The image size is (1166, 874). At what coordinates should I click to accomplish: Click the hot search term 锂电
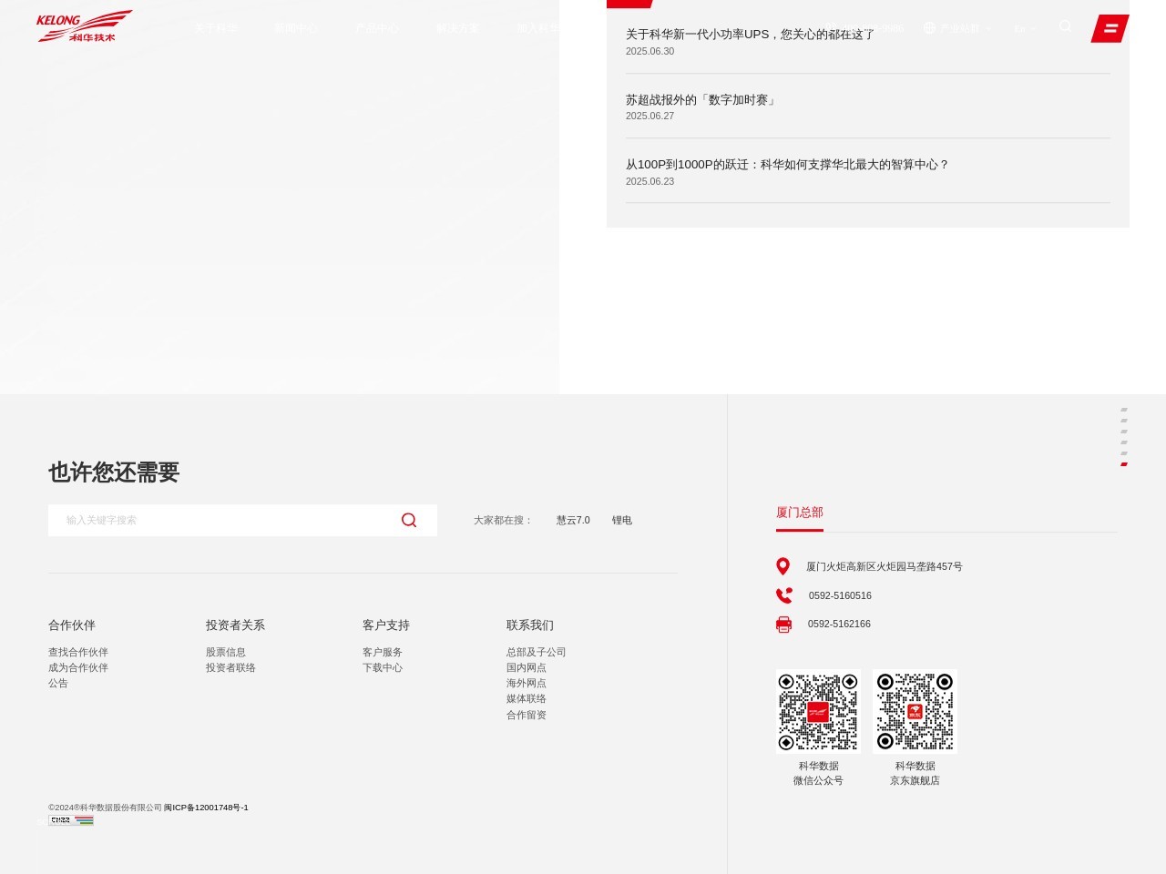point(622,521)
